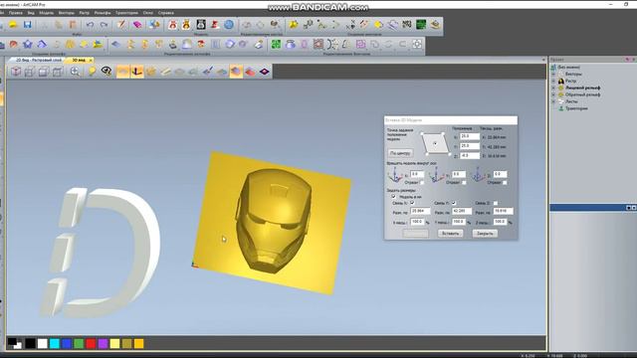Open the Справка menu
The width and height of the screenshot is (637, 358).
[x=166, y=13]
